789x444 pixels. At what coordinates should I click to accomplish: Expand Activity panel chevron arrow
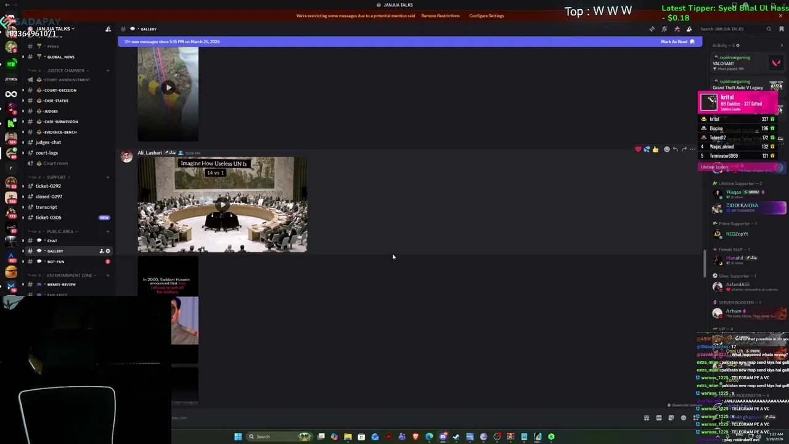point(782,45)
